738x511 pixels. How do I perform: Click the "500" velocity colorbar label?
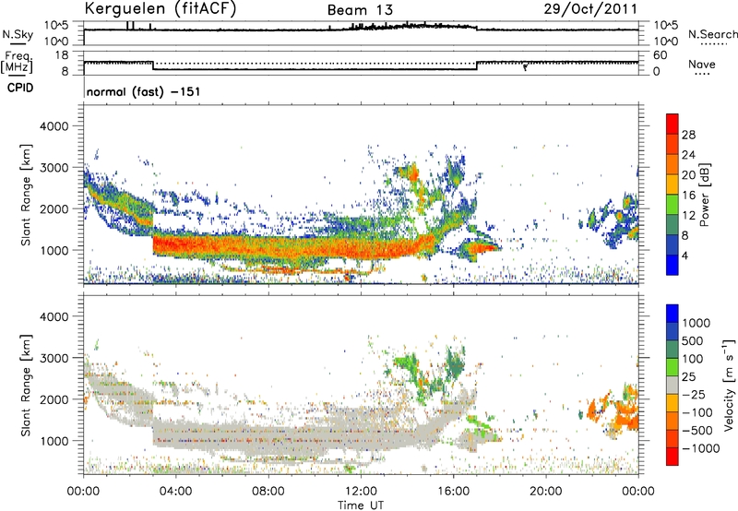693,341
